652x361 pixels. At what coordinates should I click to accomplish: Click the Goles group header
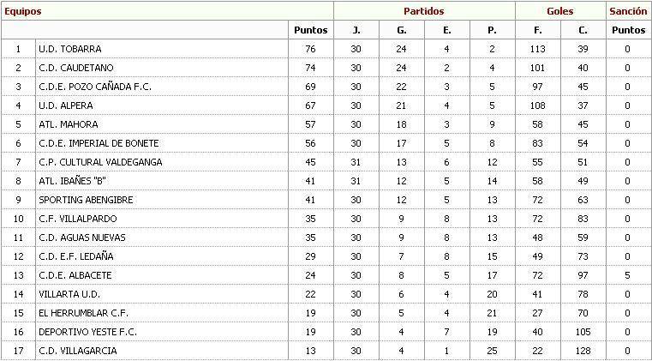[x=559, y=12]
